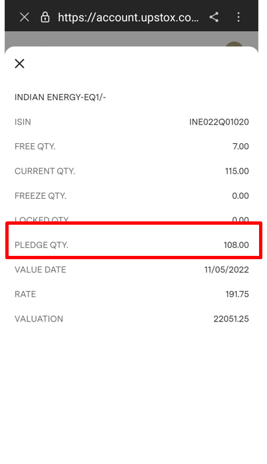Tap the CURRENT QTY. label
267x464 pixels.
pos(45,171)
